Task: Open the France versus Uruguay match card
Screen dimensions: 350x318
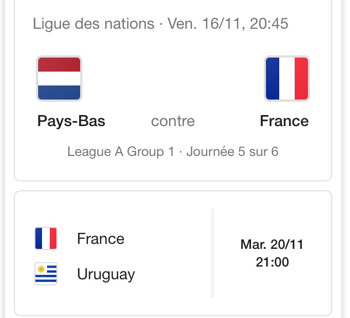Action: coord(173,253)
